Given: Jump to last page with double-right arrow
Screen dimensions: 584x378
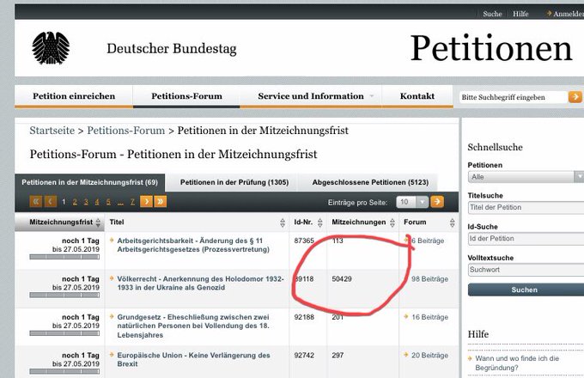Looking at the screenshot, I should click(x=160, y=202).
